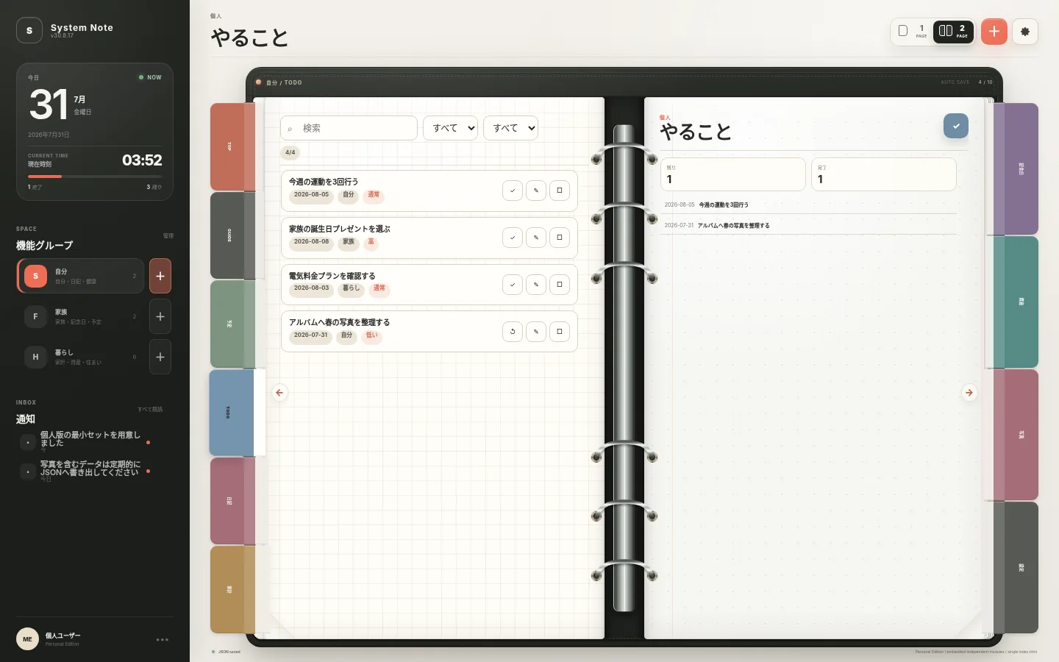Undo completion of アルバムへ春の写真を整理する
The height and width of the screenshot is (662, 1059).
pyautogui.click(x=513, y=332)
